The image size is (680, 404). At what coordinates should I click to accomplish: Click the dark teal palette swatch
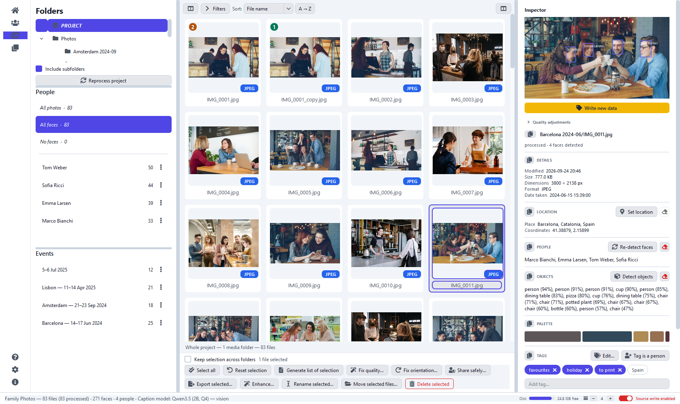pyautogui.click(x=607, y=337)
